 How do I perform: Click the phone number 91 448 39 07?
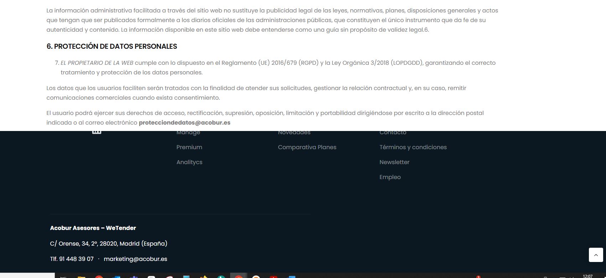(x=76, y=259)
